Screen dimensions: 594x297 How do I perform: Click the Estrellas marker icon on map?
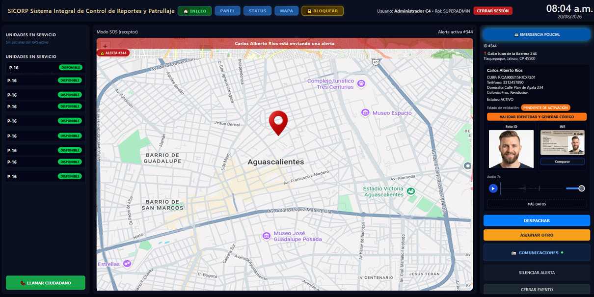(127, 264)
